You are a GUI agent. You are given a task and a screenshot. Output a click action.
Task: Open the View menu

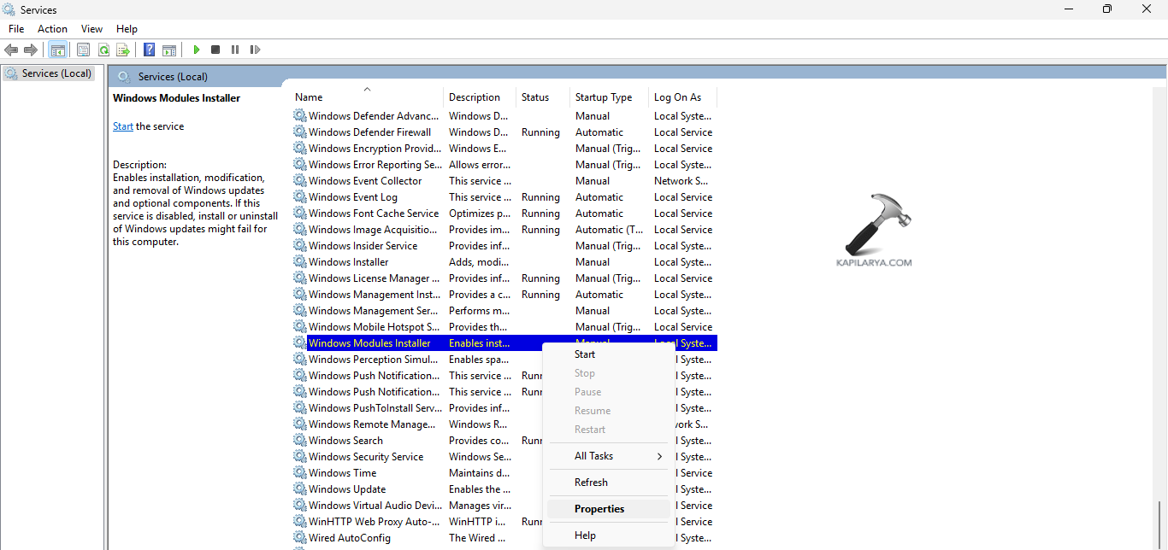91,29
